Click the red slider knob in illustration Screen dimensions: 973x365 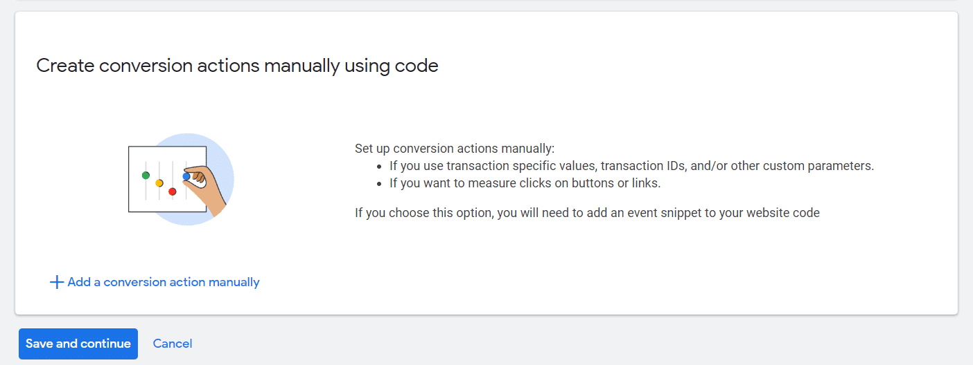coord(173,191)
